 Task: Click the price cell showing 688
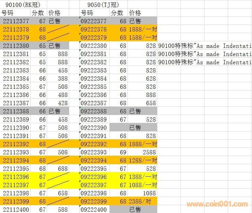coord(58,169)
